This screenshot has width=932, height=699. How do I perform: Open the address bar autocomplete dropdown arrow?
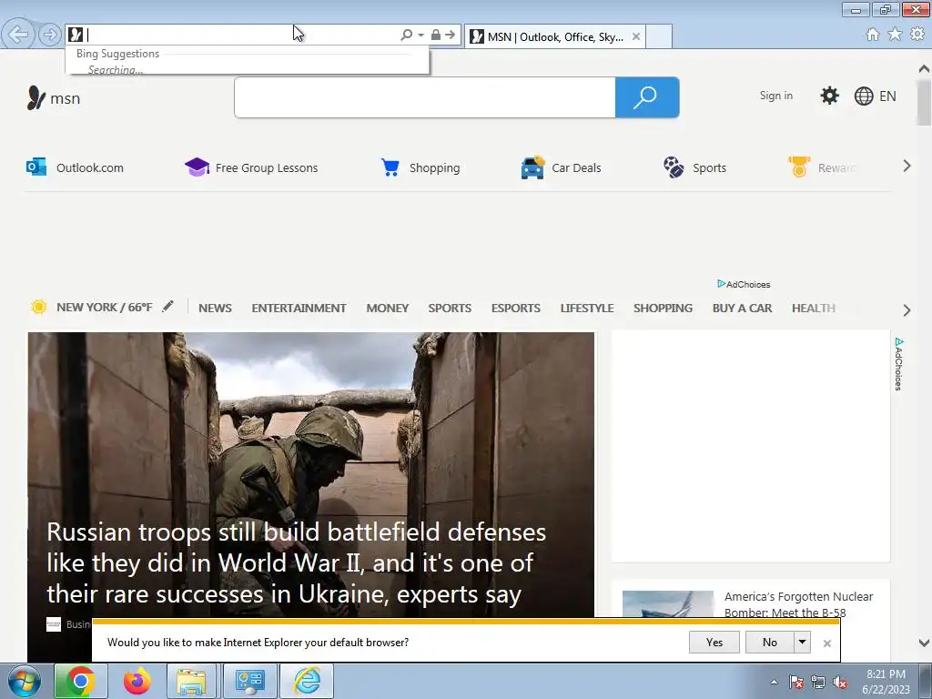click(420, 35)
